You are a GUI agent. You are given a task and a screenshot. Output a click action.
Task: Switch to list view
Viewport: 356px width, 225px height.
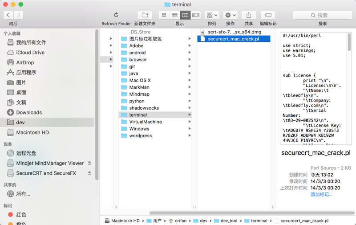tap(174, 15)
